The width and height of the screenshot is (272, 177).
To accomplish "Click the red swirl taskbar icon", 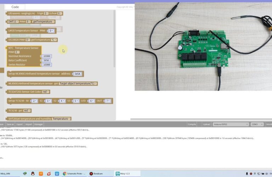I will [49, 173].
